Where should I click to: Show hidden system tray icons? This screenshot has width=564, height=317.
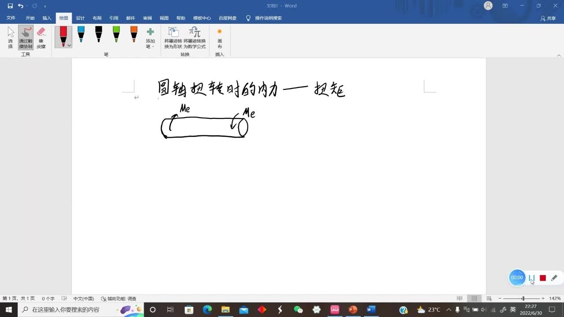click(449, 310)
